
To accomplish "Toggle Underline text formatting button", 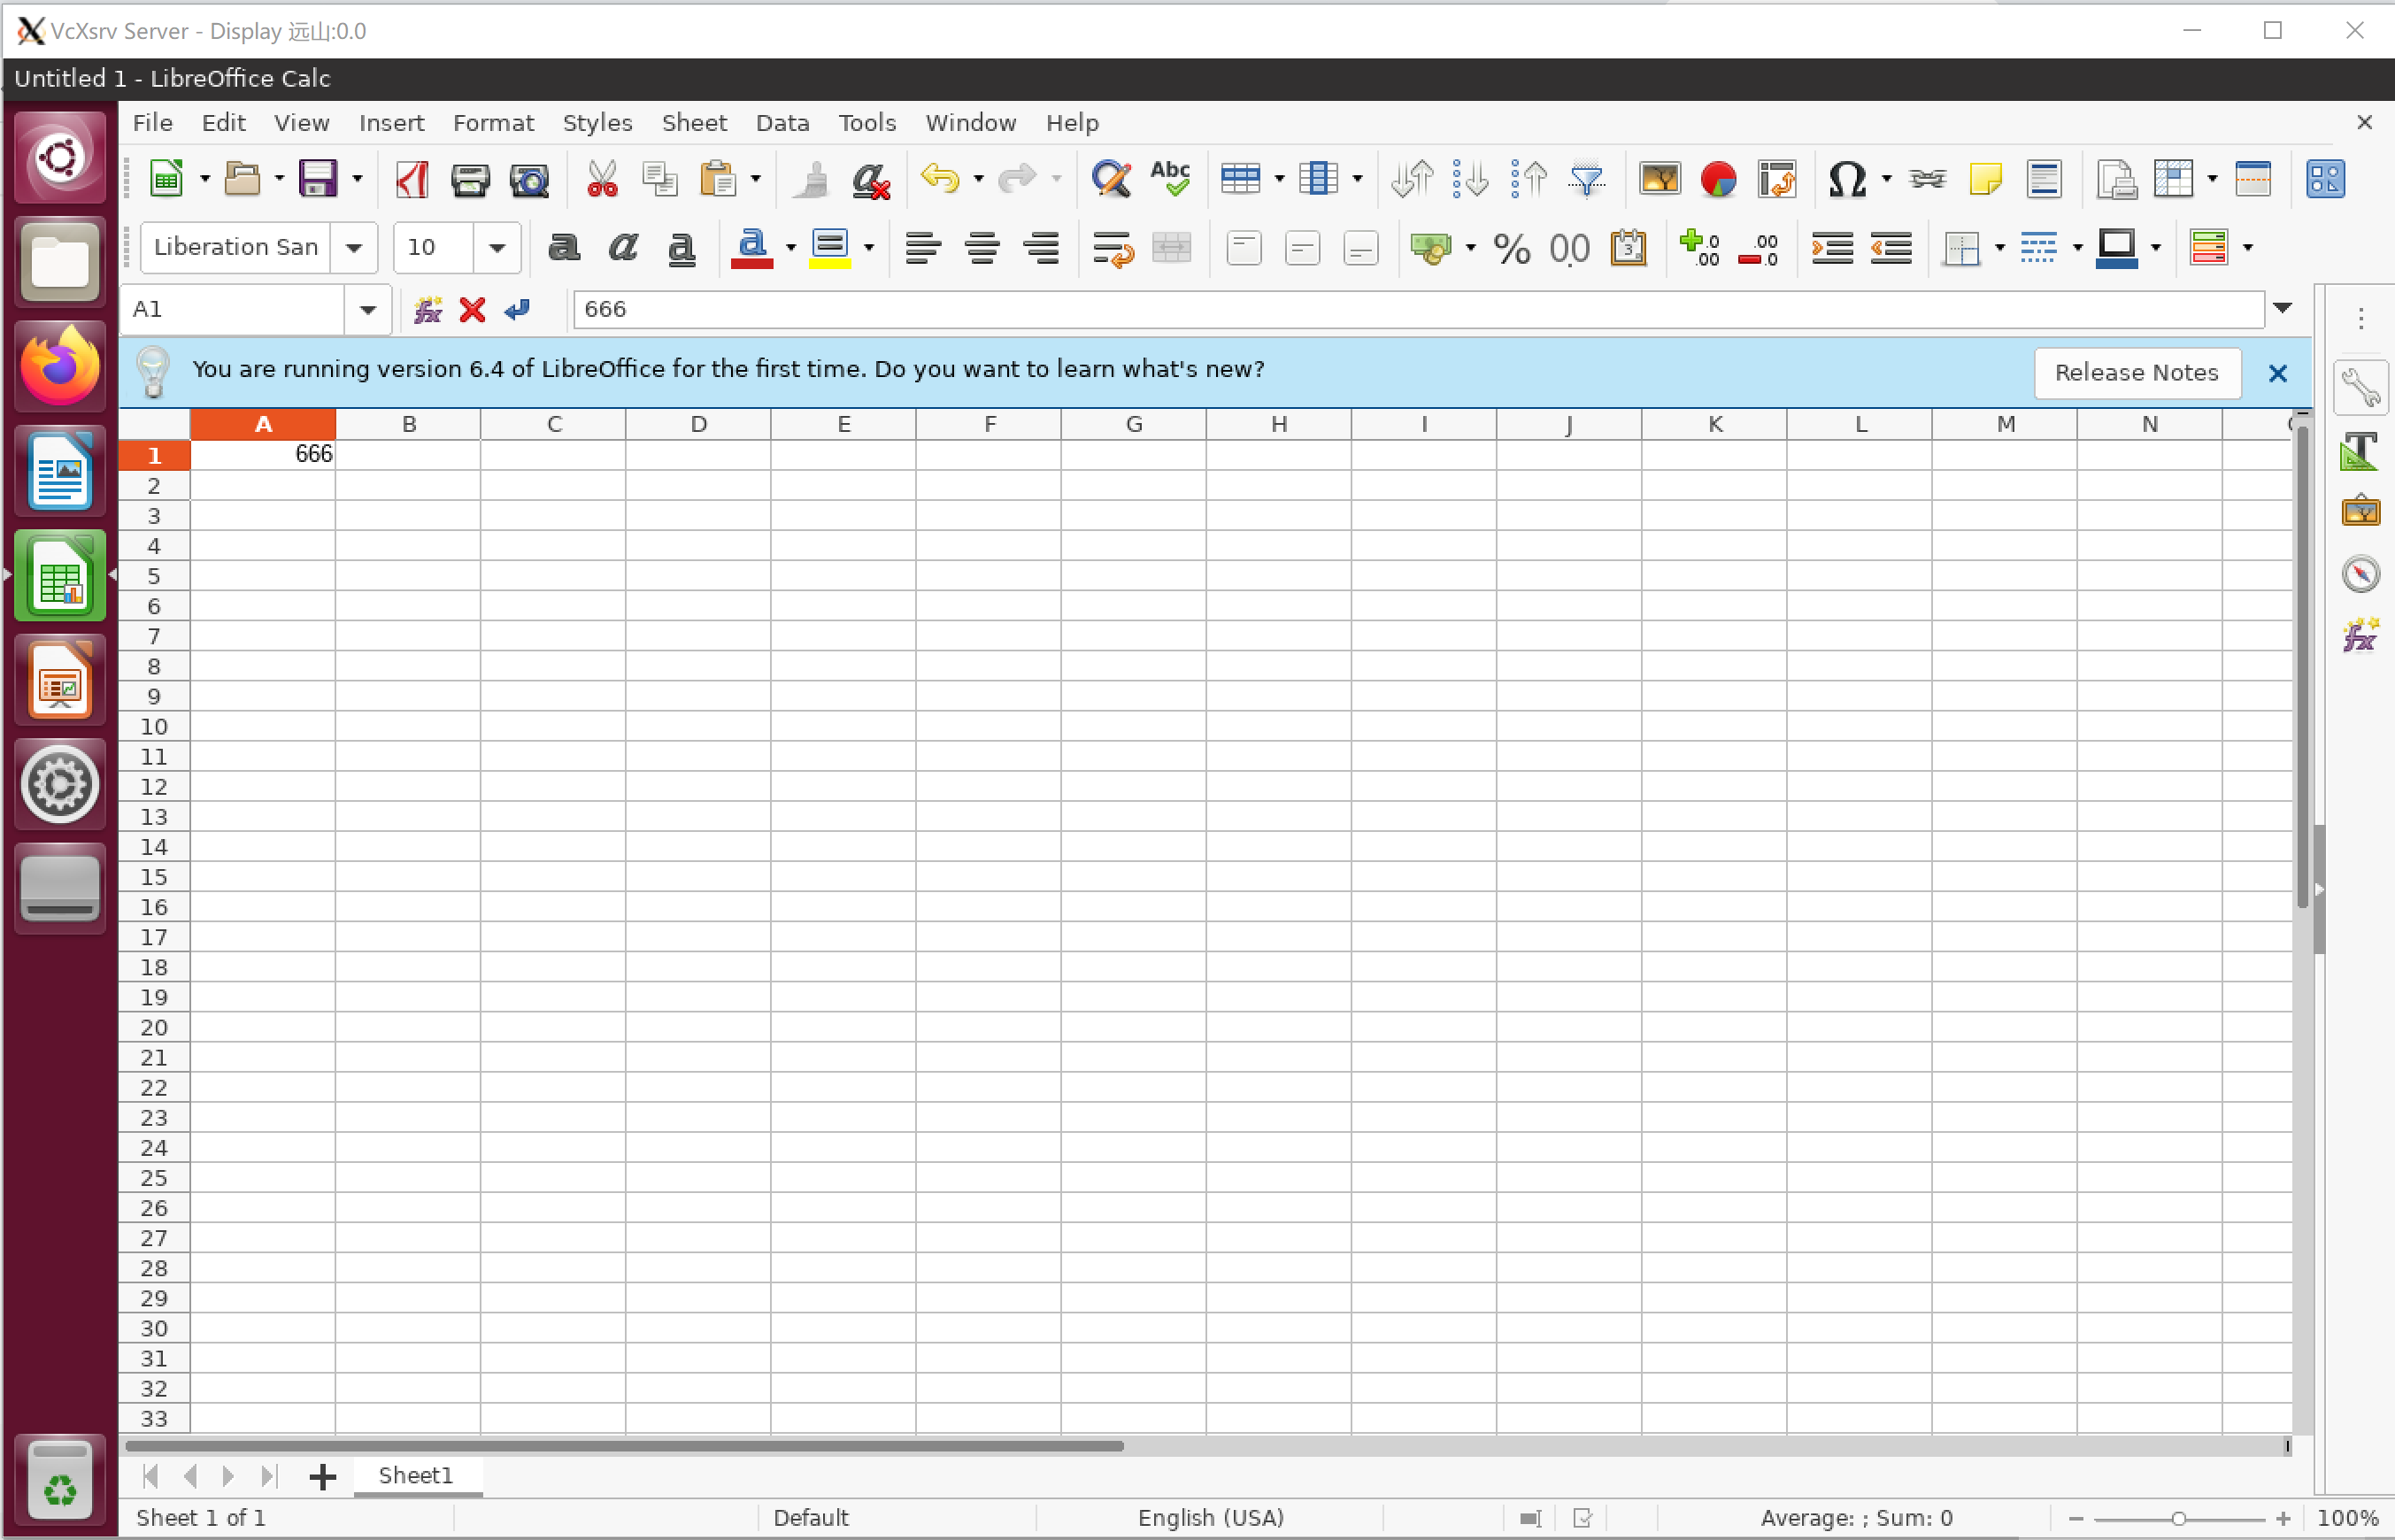I will pyautogui.click(x=679, y=244).
